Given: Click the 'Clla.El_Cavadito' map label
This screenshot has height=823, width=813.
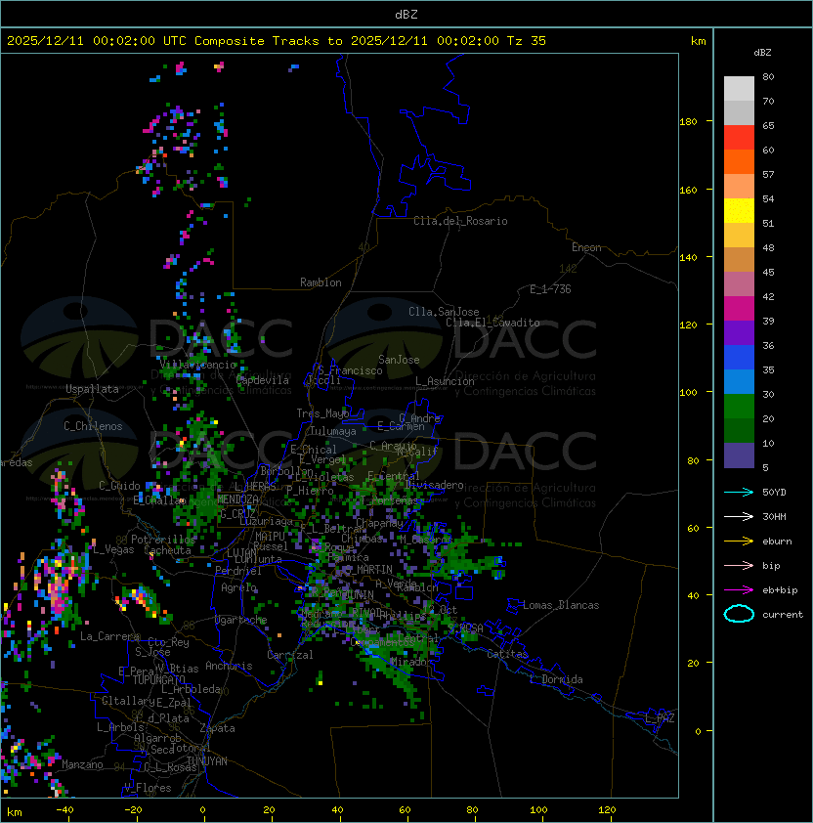Looking at the screenshot, I should point(492,323).
